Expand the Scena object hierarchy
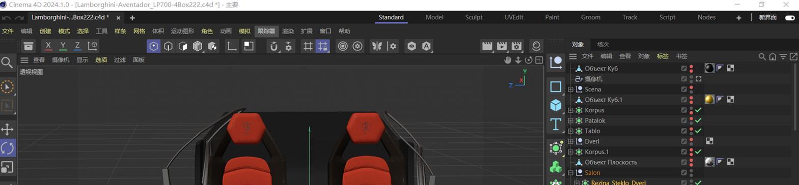Screen dimensions: 799x185 [x=571, y=89]
